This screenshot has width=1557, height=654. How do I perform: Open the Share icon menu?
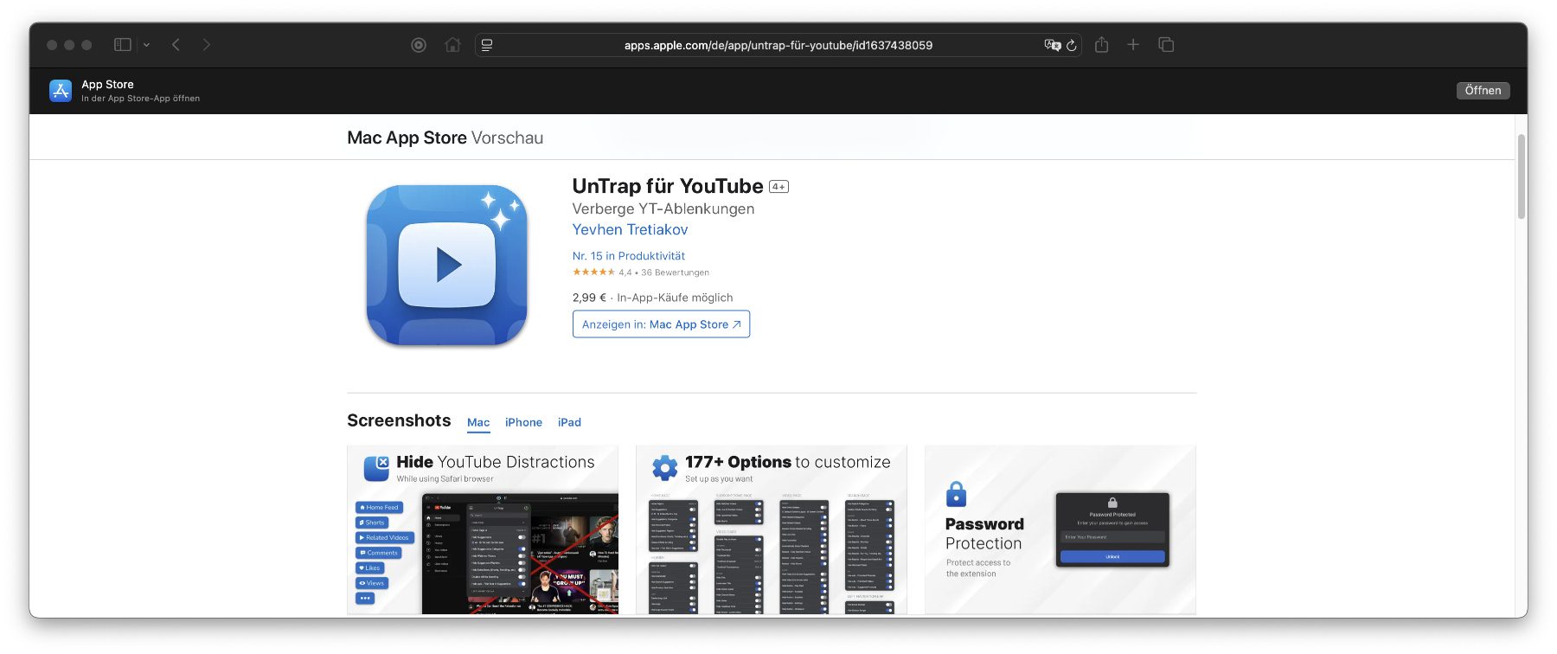tap(1101, 45)
